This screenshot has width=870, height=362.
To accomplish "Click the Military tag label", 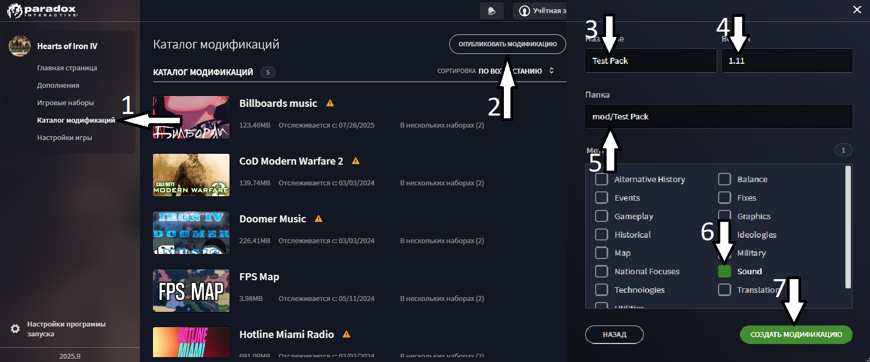I will click(751, 253).
